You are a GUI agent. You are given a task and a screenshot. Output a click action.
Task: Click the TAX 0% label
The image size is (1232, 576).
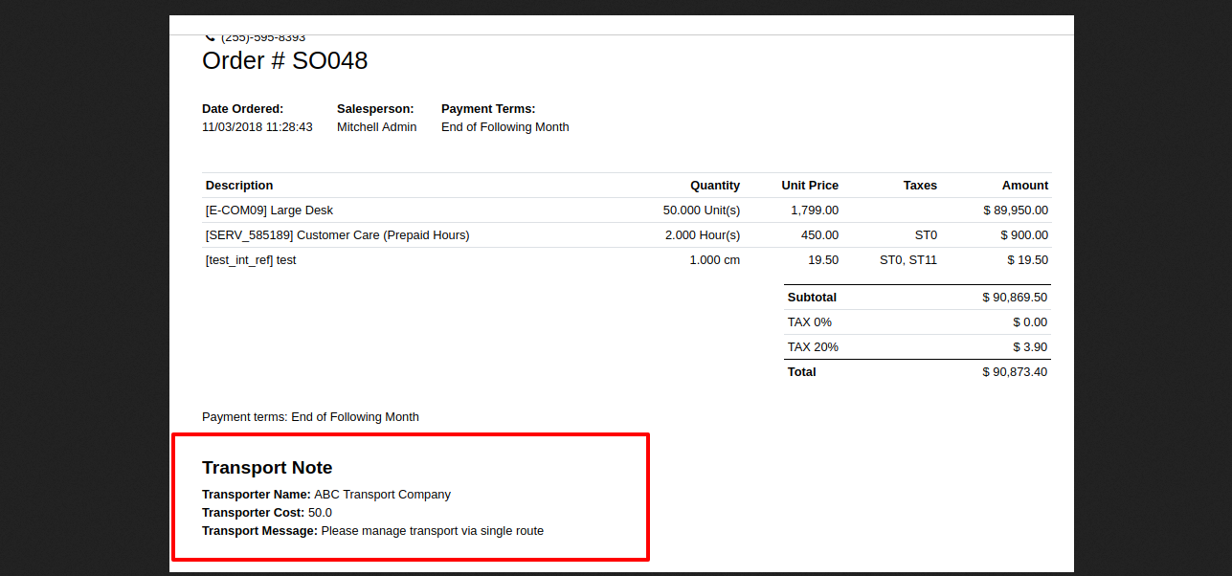(810, 322)
